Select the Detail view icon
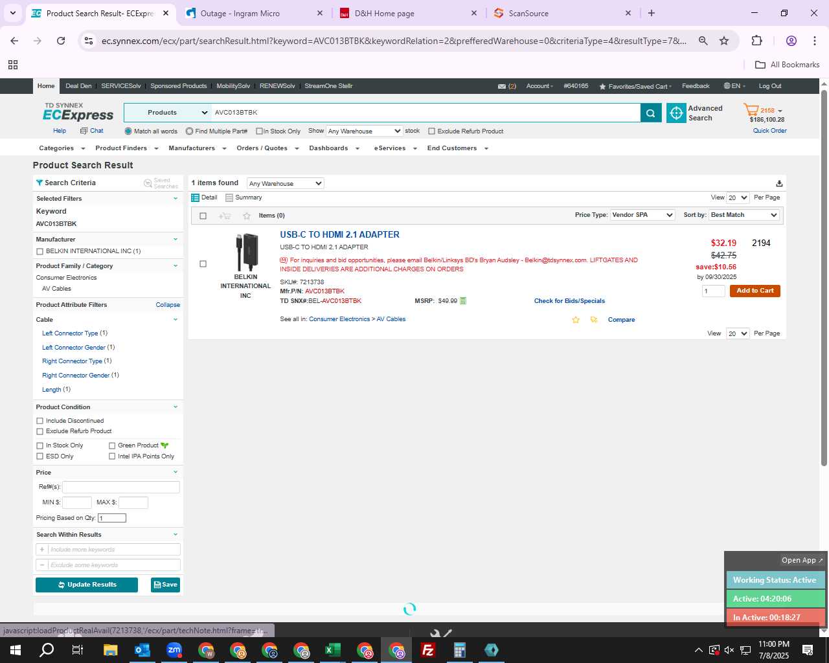829x663 pixels. (x=196, y=197)
